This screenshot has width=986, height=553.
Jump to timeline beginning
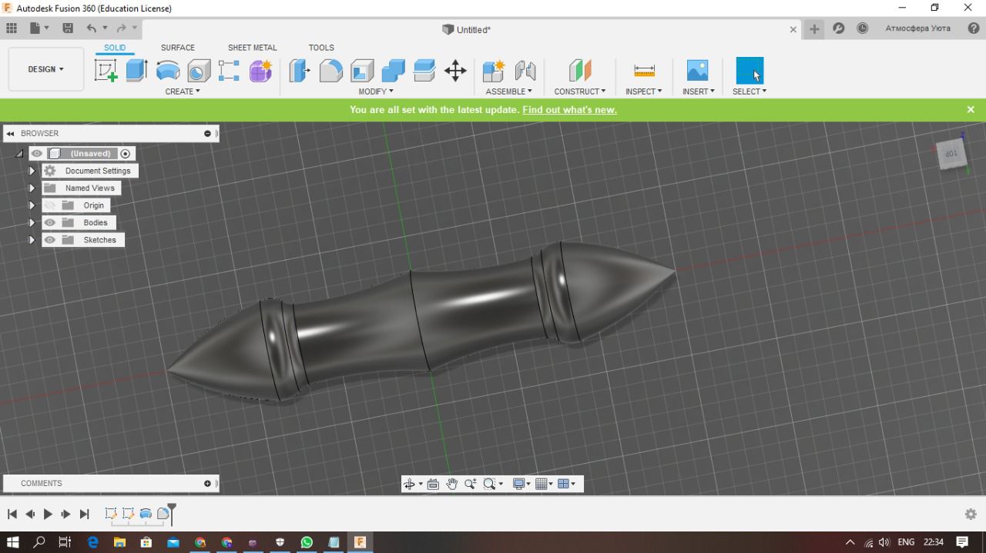pyautogui.click(x=12, y=514)
